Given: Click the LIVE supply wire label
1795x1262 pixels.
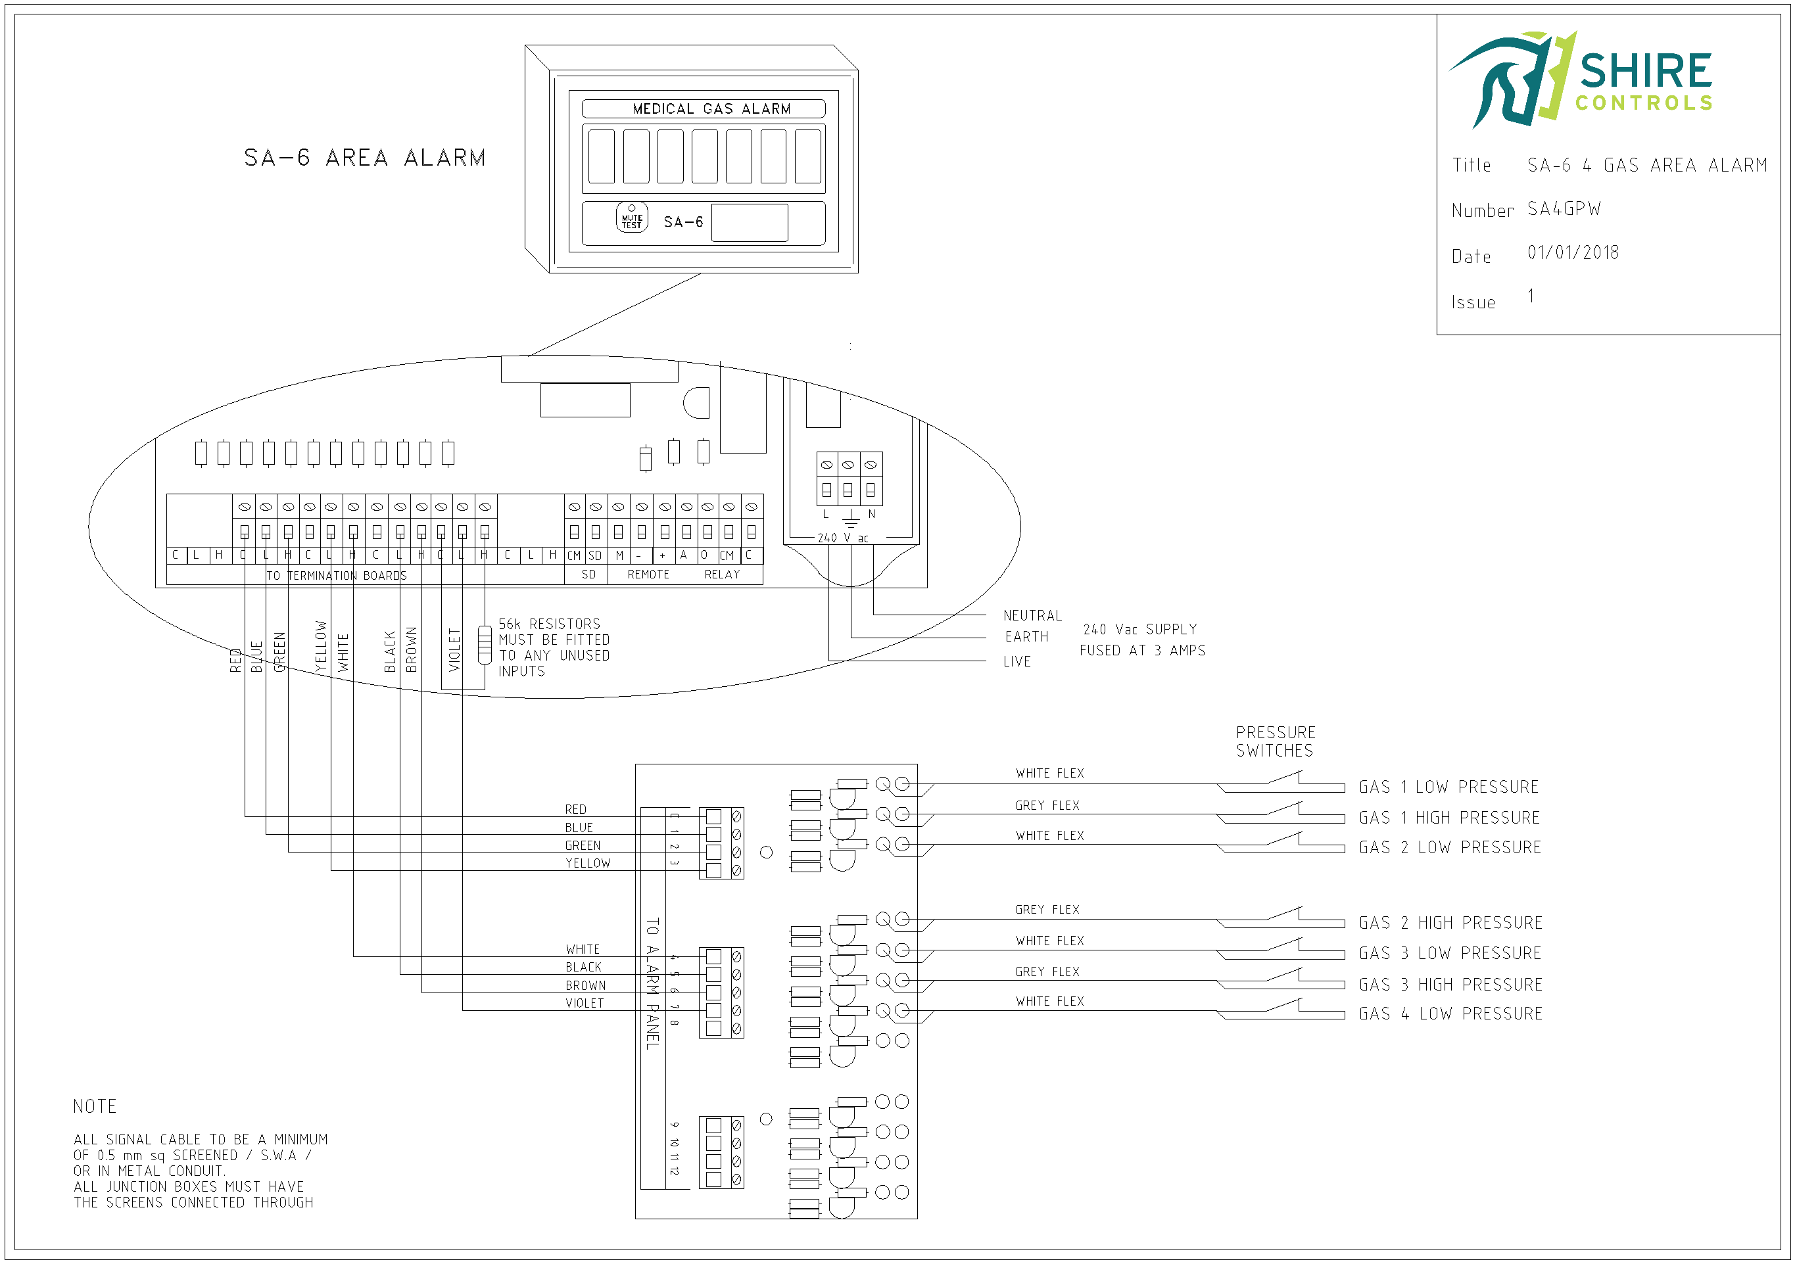Looking at the screenshot, I should coord(1017,661).
